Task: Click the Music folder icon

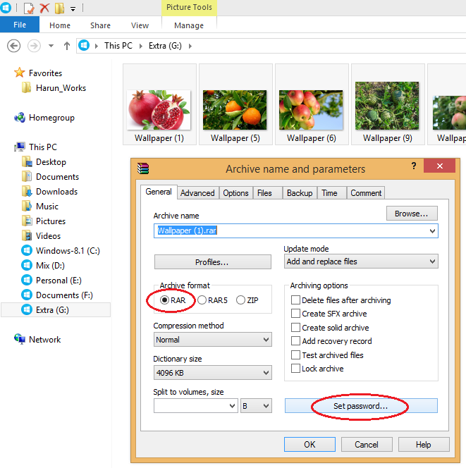Action: [27, 206]
